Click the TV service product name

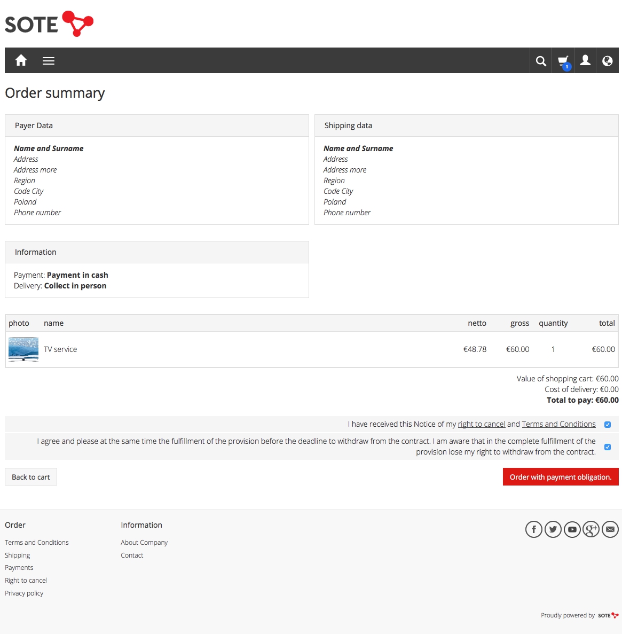tap(60, 349)
